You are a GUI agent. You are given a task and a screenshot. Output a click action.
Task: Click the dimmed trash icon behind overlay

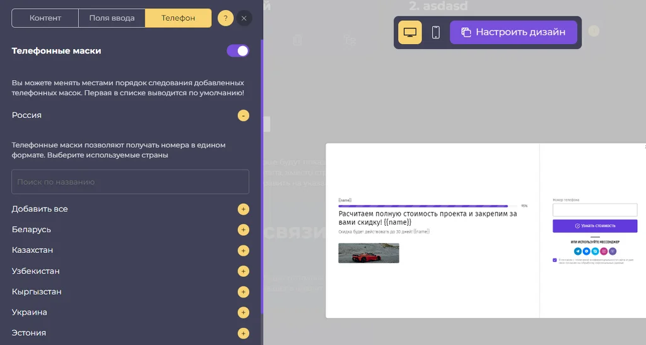tap(297, 40)
